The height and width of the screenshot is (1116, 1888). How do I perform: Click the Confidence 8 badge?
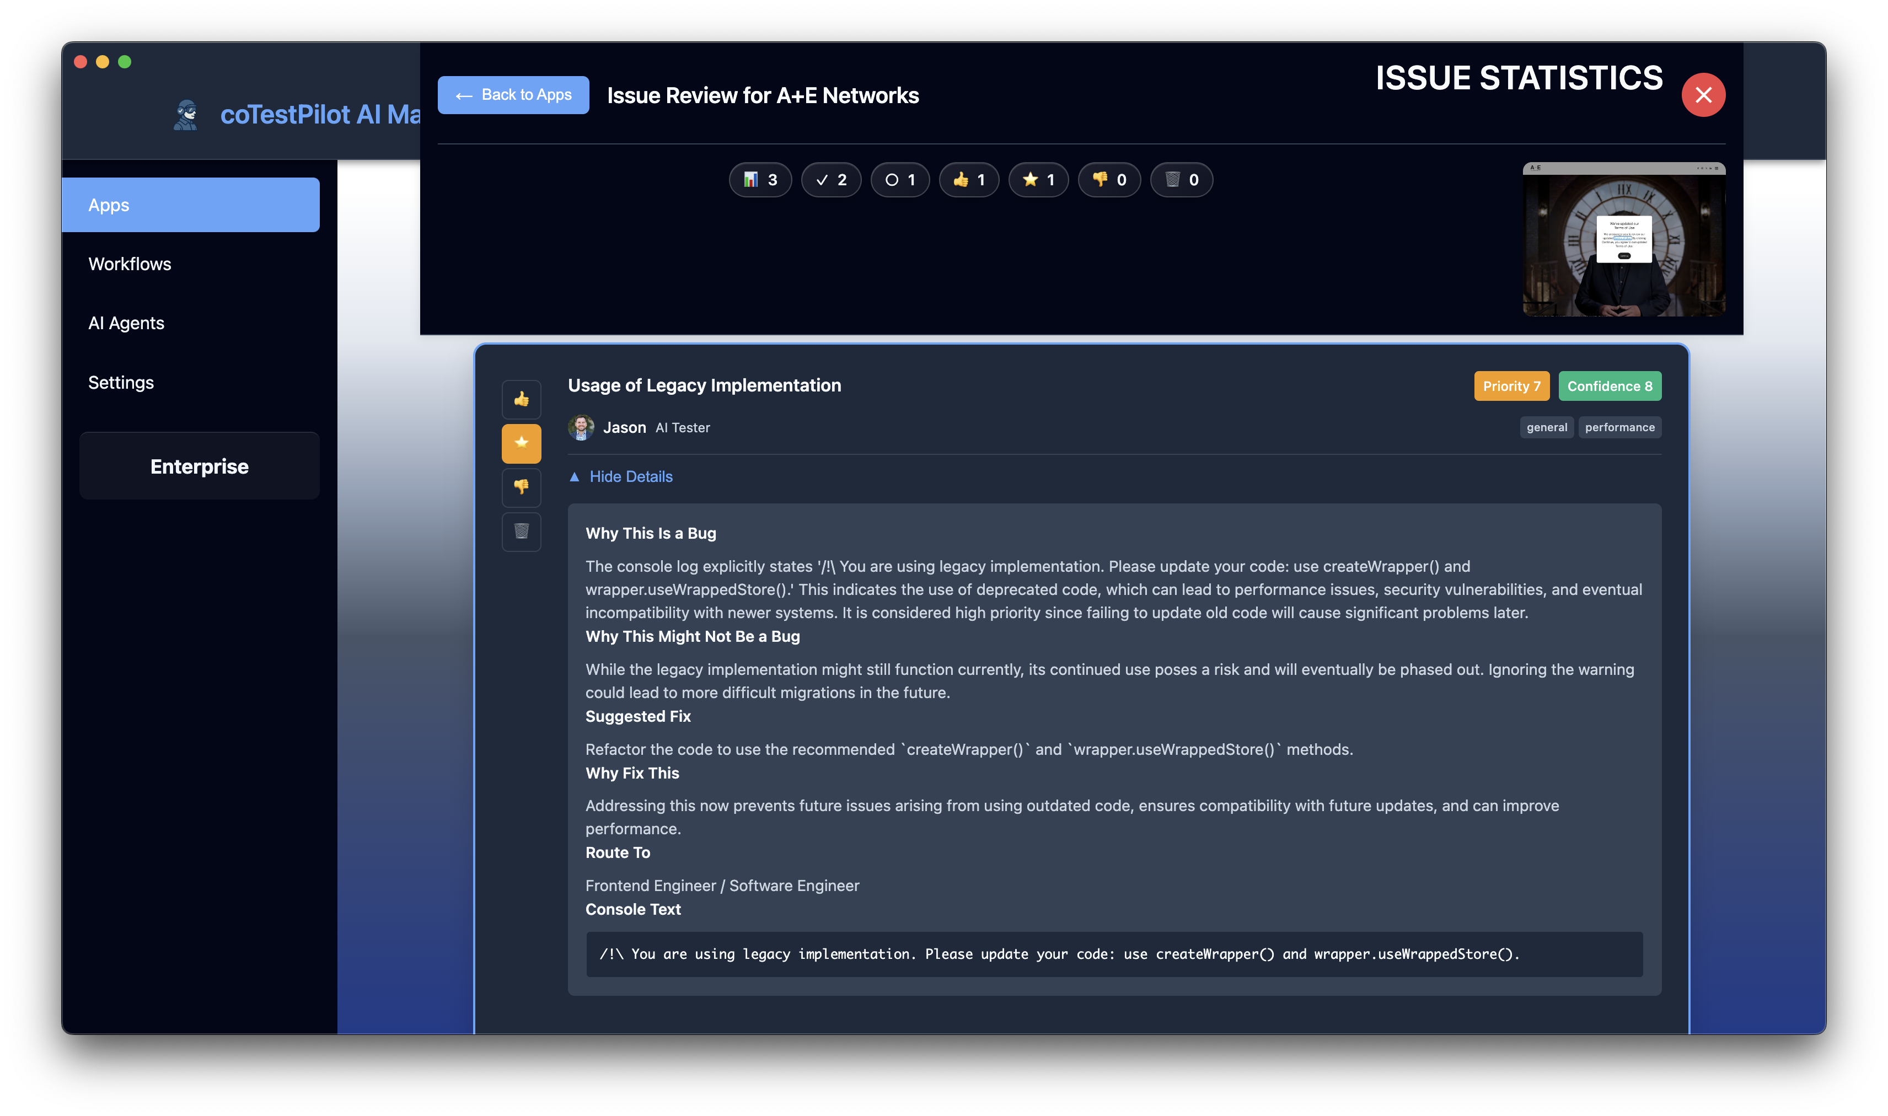click(1610, 386)
